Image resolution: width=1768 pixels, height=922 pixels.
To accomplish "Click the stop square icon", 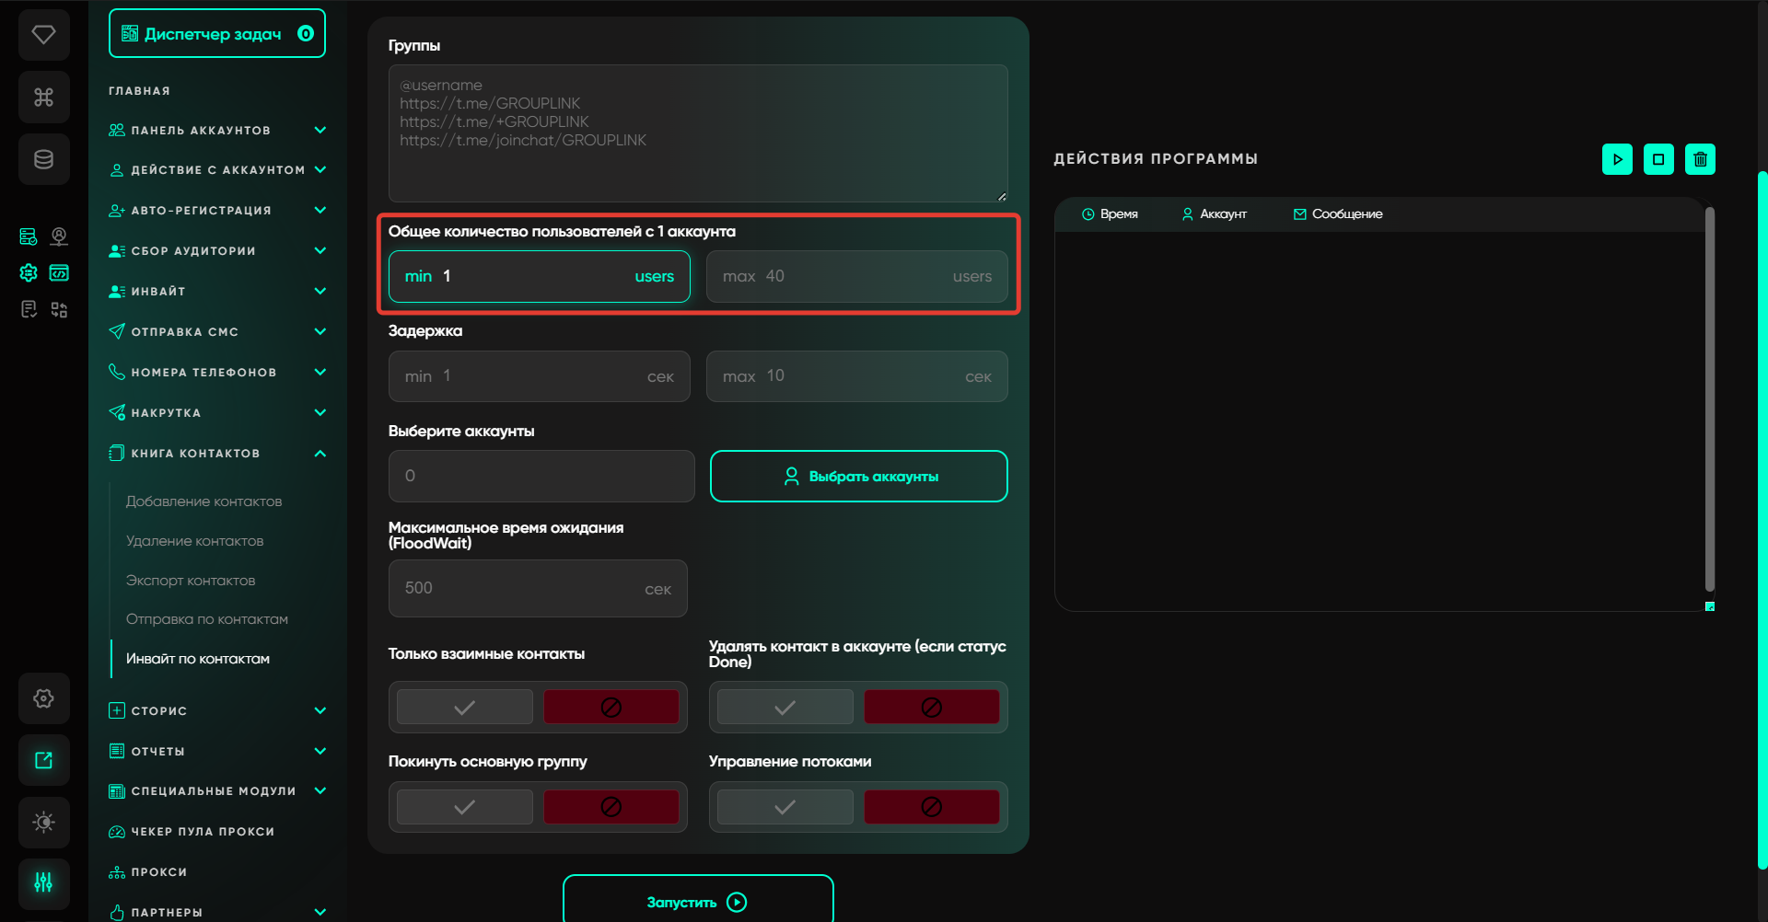I will (x=1658, y=159).
